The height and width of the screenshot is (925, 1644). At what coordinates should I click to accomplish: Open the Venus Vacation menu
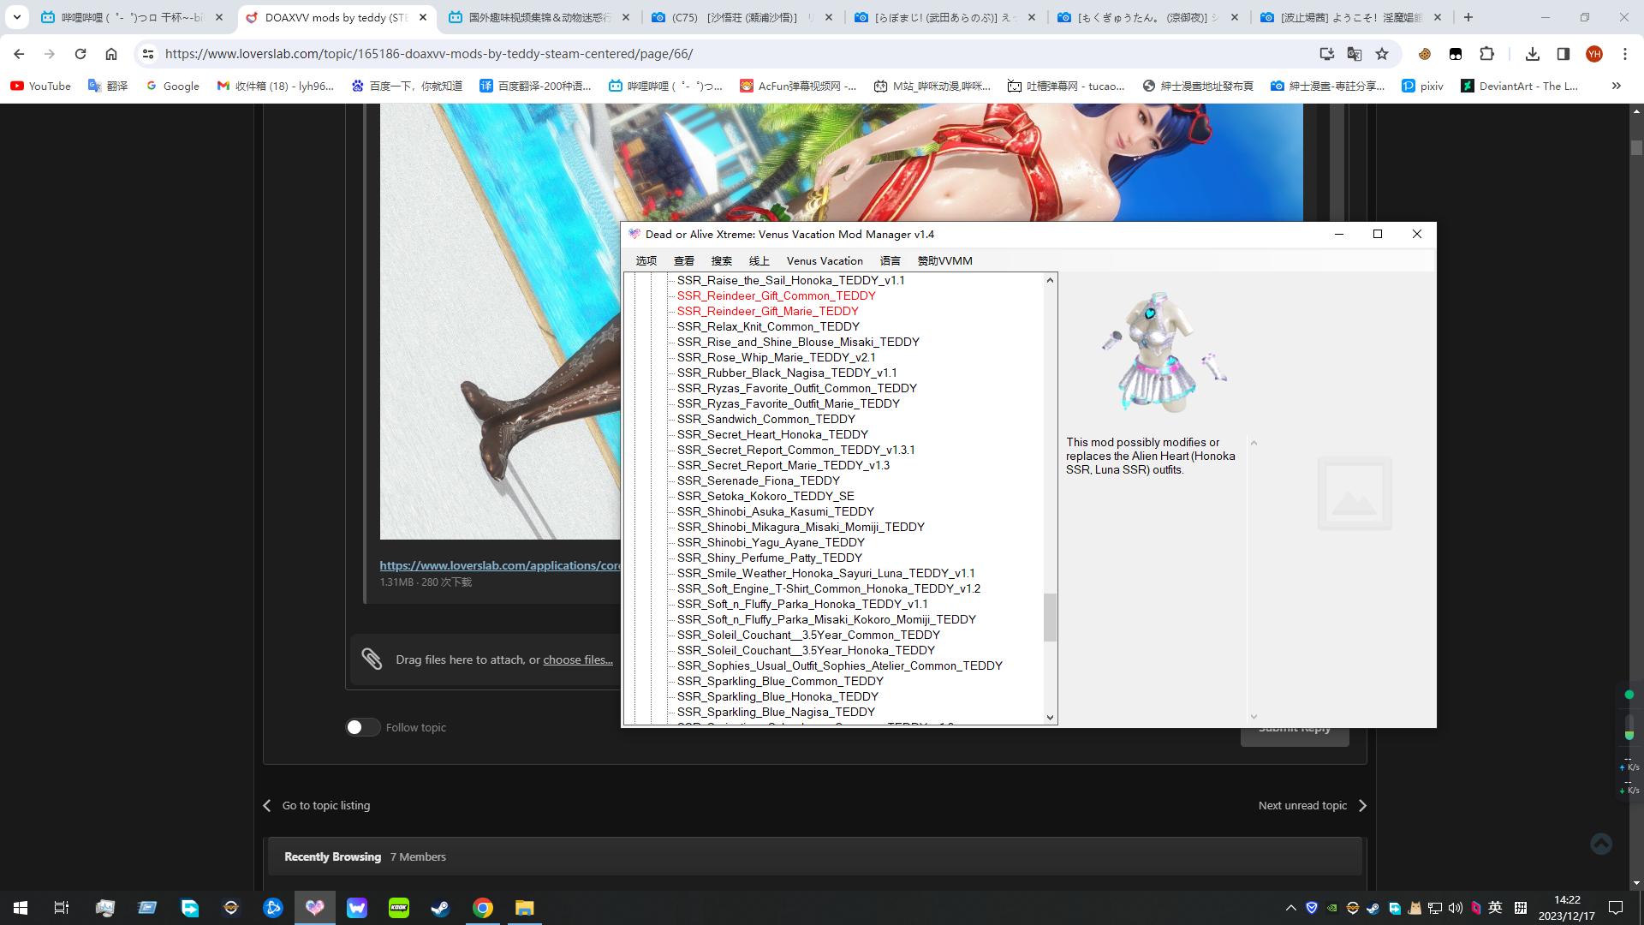(x=825, y=261)
